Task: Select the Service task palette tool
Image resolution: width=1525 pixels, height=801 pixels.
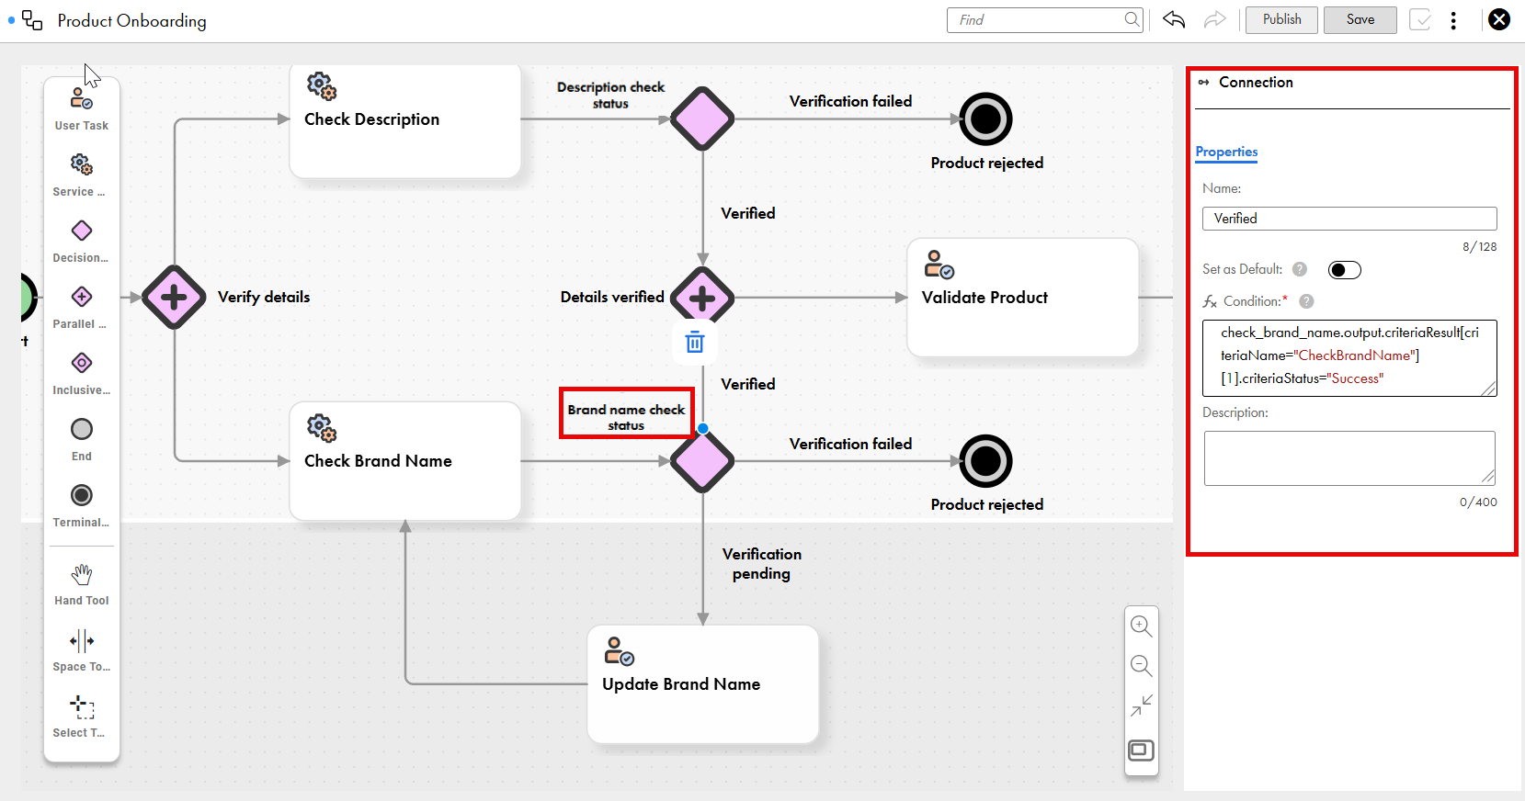Action: coord(82,175)
